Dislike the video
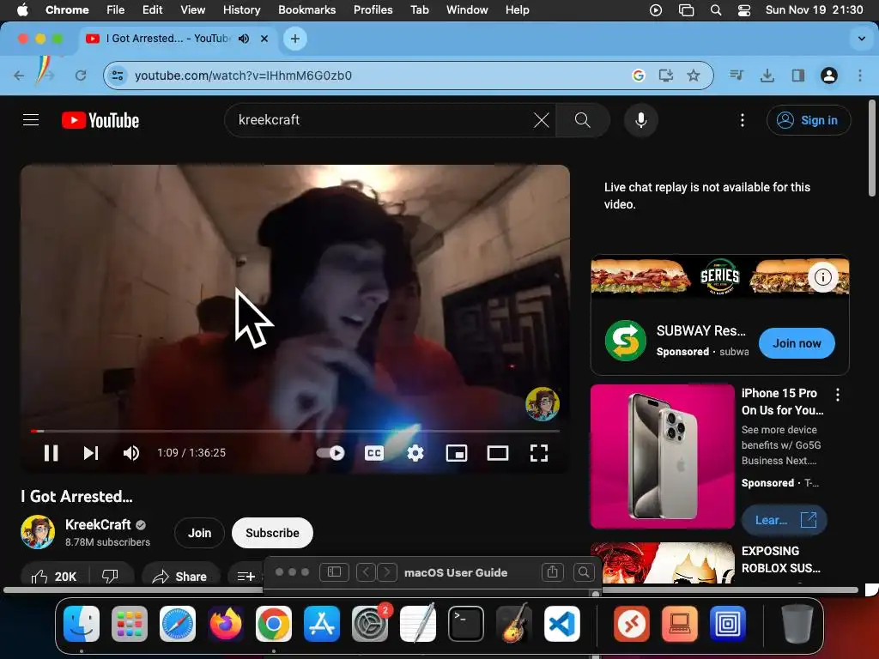The height and width of the screenshot is (659, 879). [111, 576]
